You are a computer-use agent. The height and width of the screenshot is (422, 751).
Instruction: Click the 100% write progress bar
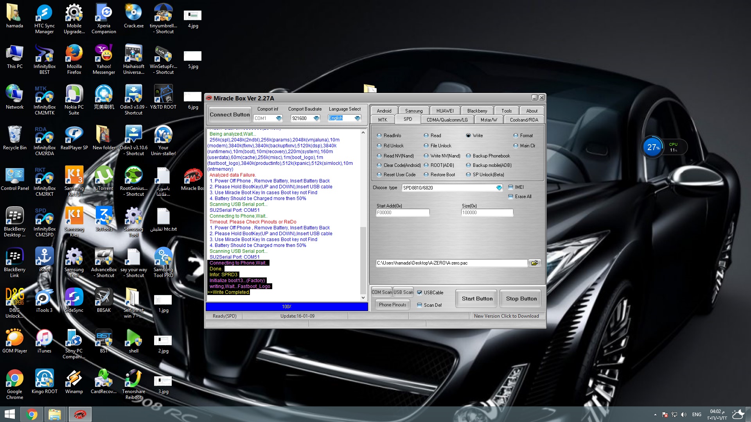(287, 307)
